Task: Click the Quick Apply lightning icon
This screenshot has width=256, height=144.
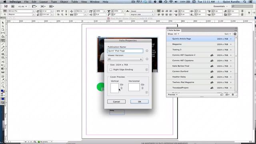Action: pyautogui.click(x=249, y=12)
